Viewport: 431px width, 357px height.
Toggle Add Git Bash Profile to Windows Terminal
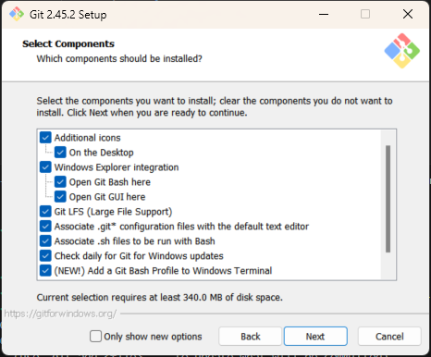point(45,271)
